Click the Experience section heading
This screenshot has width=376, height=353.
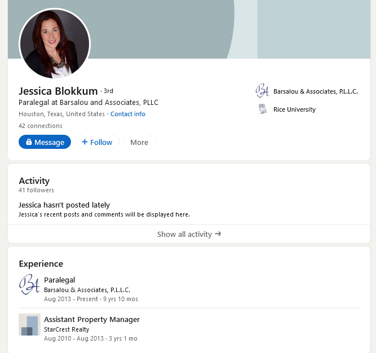coord(41,263)
